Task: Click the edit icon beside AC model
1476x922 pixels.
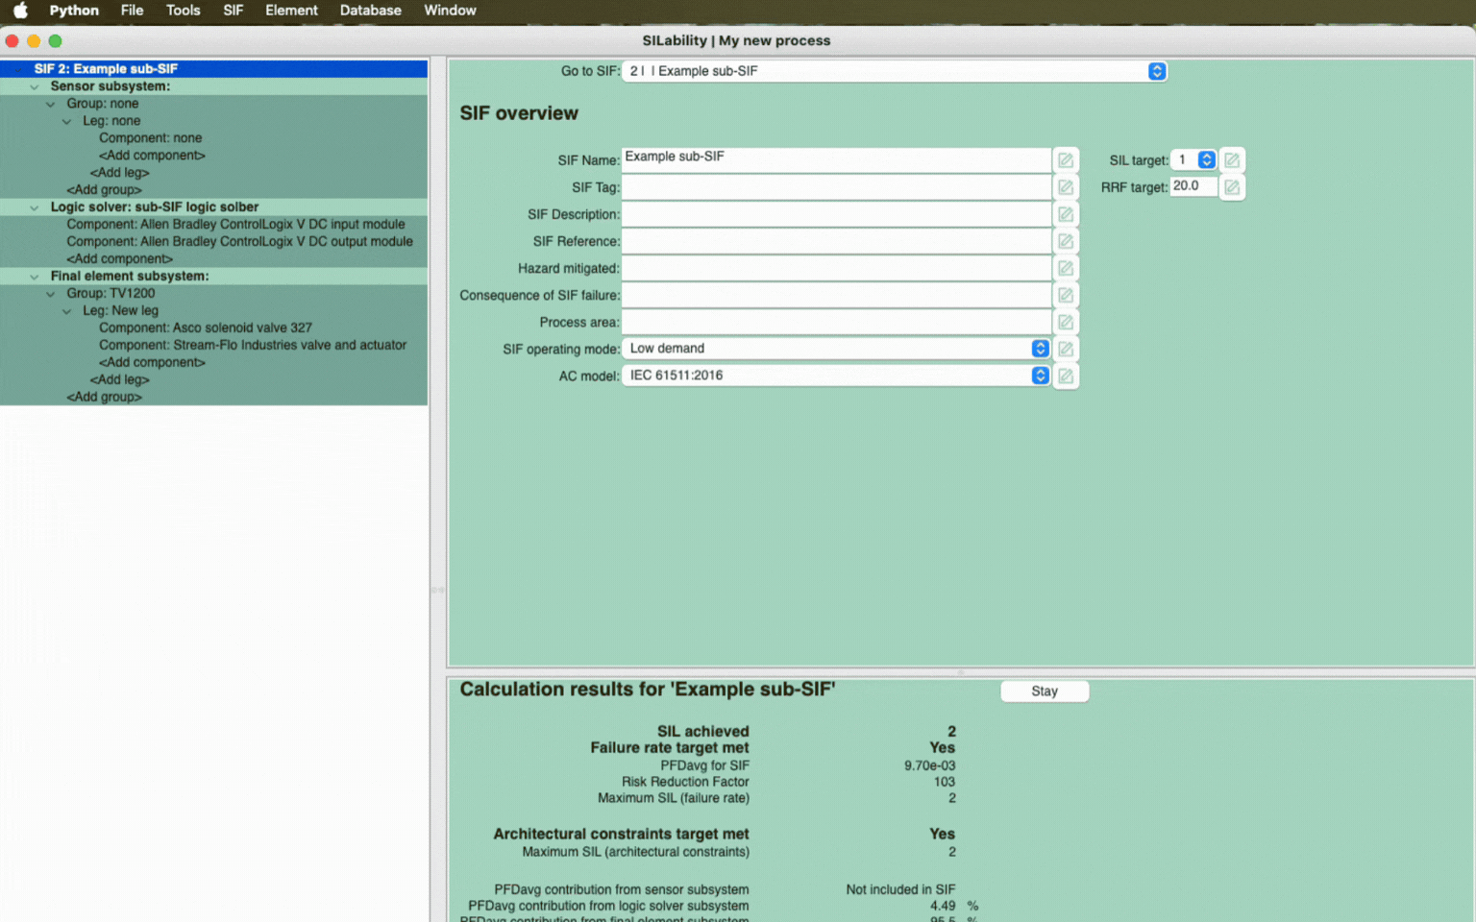Action: [1065, 376]
